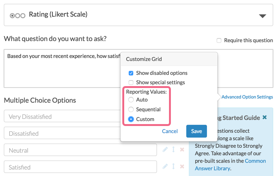Open the Common Answer Library link

coord(255,161)
